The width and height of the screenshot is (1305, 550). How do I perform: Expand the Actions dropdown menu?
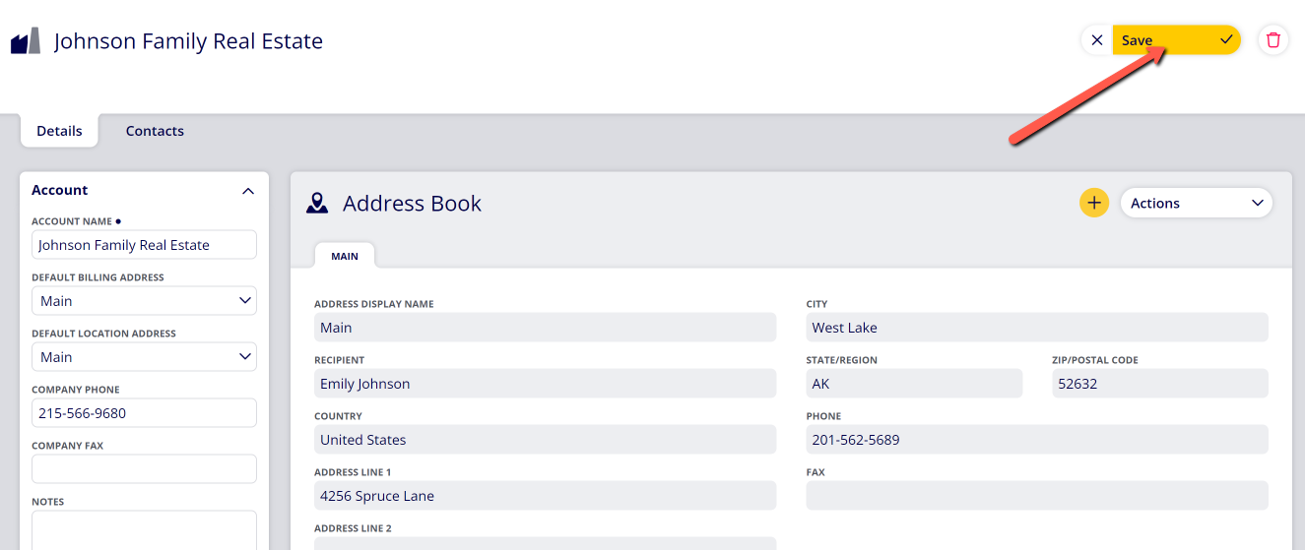click(x=1197, y=203)
